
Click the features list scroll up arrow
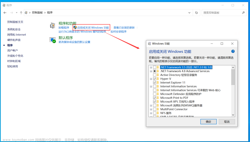(x=233, y=67)
